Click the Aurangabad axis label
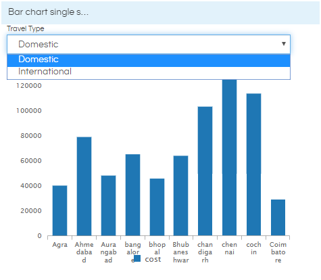This screenshot has width=321, height=280. (108, 252)
